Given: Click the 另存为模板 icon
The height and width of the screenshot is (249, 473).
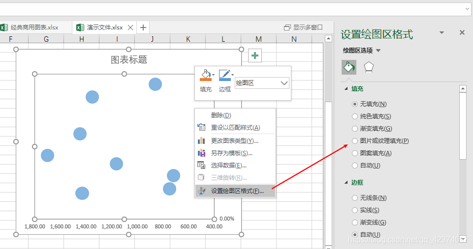Looking at the screenshot, I should pos(201,153).
